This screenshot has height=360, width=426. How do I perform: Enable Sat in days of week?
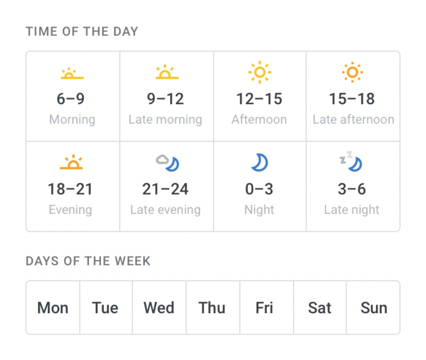(x=319, y=308)
